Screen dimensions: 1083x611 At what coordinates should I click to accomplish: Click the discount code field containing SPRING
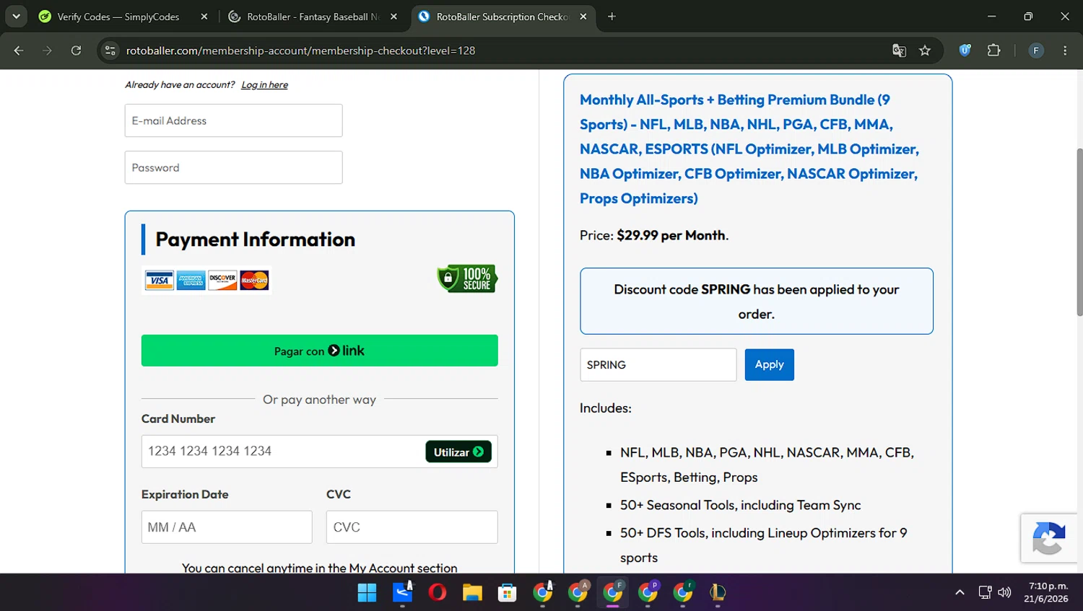click(658, 365)
